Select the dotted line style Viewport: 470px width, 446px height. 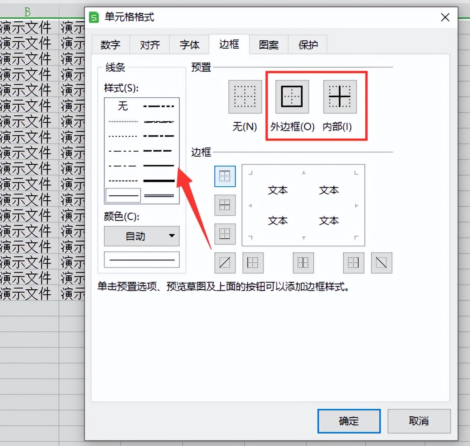click(x=122, y=121)
